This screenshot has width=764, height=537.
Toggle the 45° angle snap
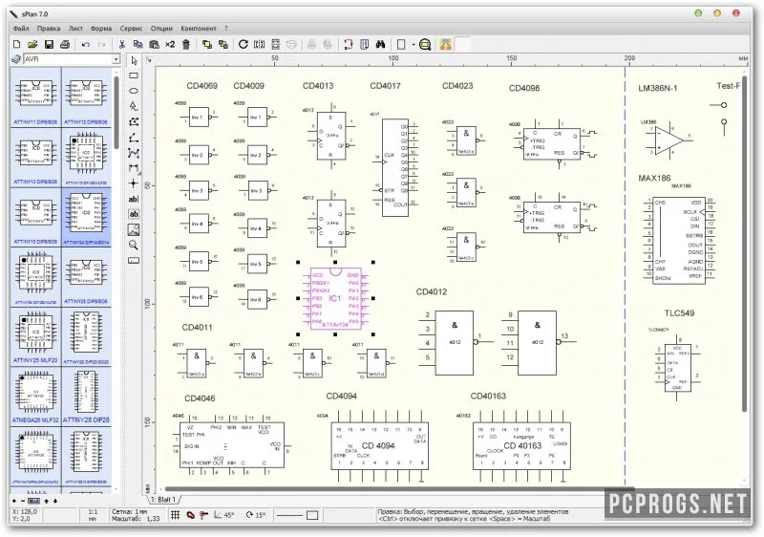tap(224, 515)
